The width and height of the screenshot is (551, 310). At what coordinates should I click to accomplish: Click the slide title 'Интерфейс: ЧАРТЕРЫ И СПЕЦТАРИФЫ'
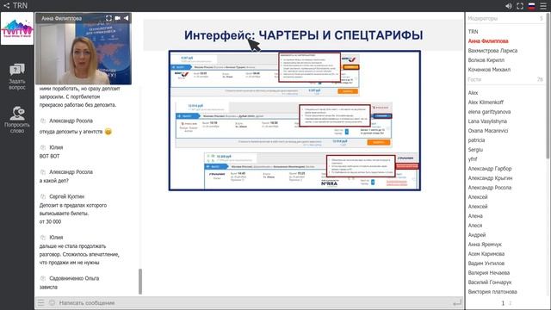[304, 35]
